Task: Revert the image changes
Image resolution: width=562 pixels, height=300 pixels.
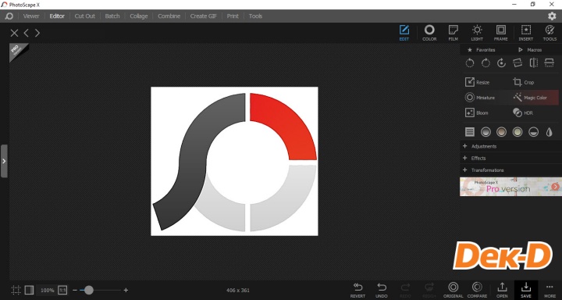Action: (x=357, y=290)
